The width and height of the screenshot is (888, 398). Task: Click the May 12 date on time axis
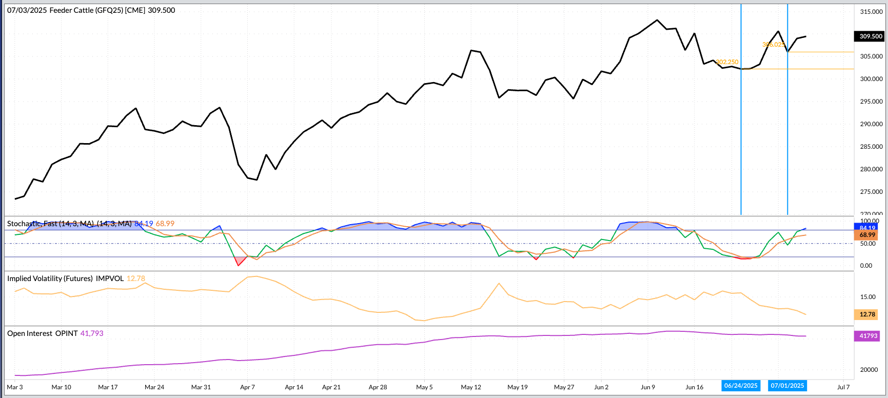point(471,387)
